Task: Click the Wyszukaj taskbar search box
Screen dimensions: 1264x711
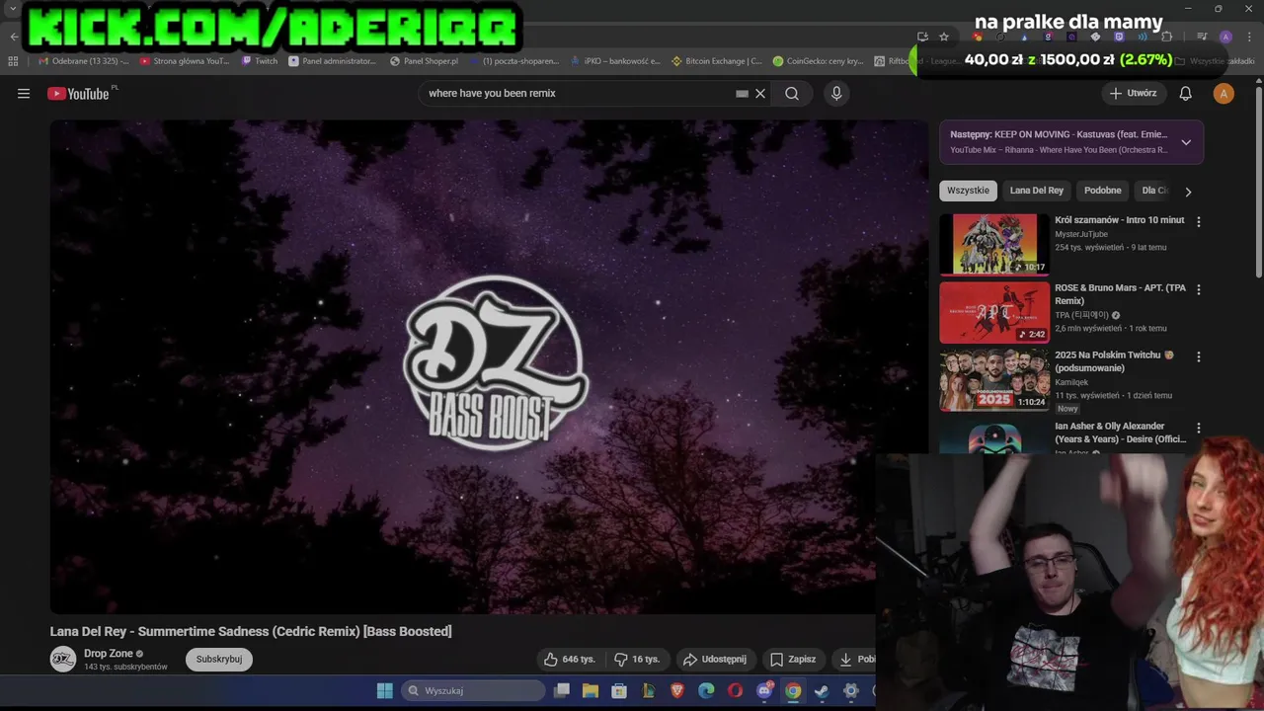Action: (x=474, y=690)
